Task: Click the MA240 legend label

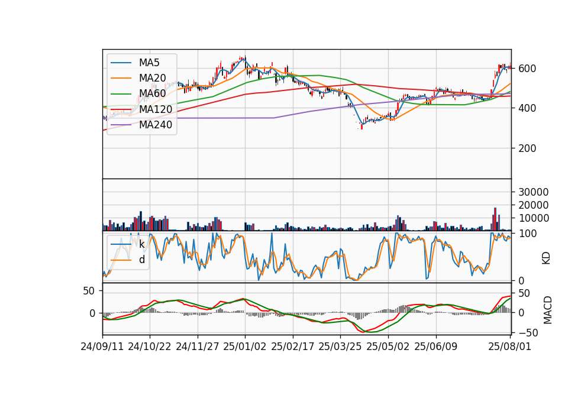Action: [x=156, y=125]
